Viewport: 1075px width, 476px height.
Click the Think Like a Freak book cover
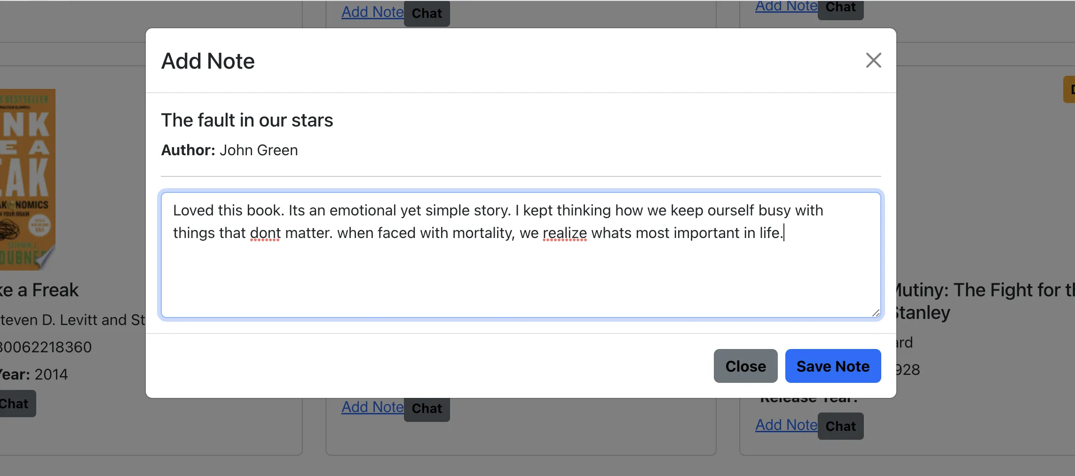[x=27, y=180]
